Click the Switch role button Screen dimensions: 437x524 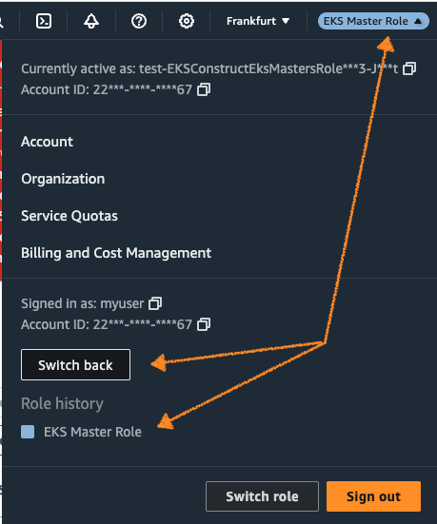262,496
